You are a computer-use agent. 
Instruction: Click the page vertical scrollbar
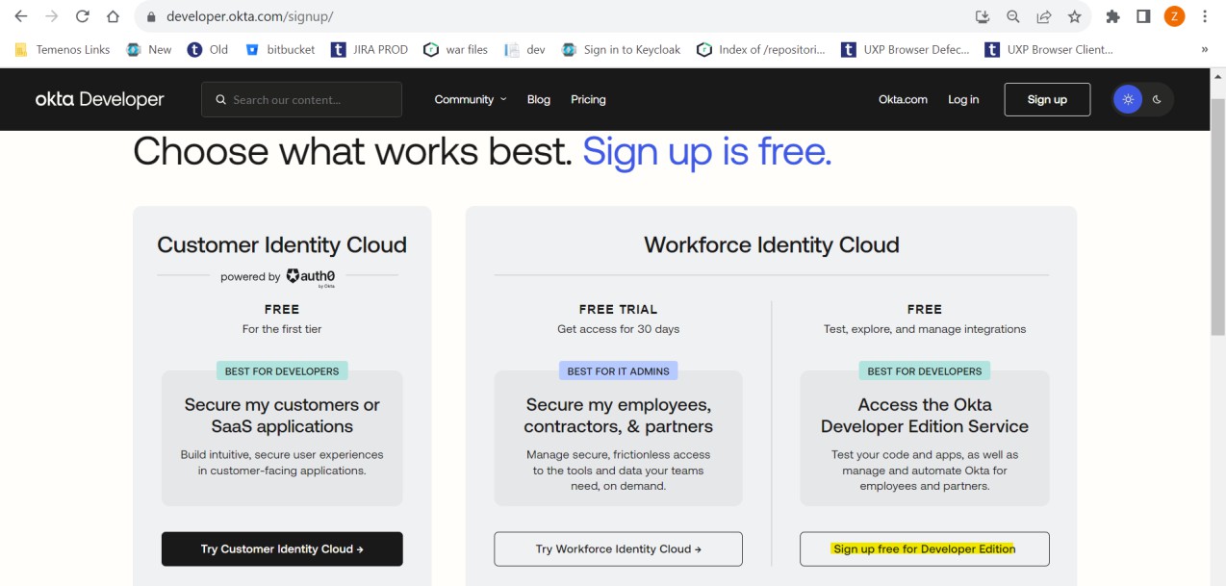click(x=1217, y=212)
